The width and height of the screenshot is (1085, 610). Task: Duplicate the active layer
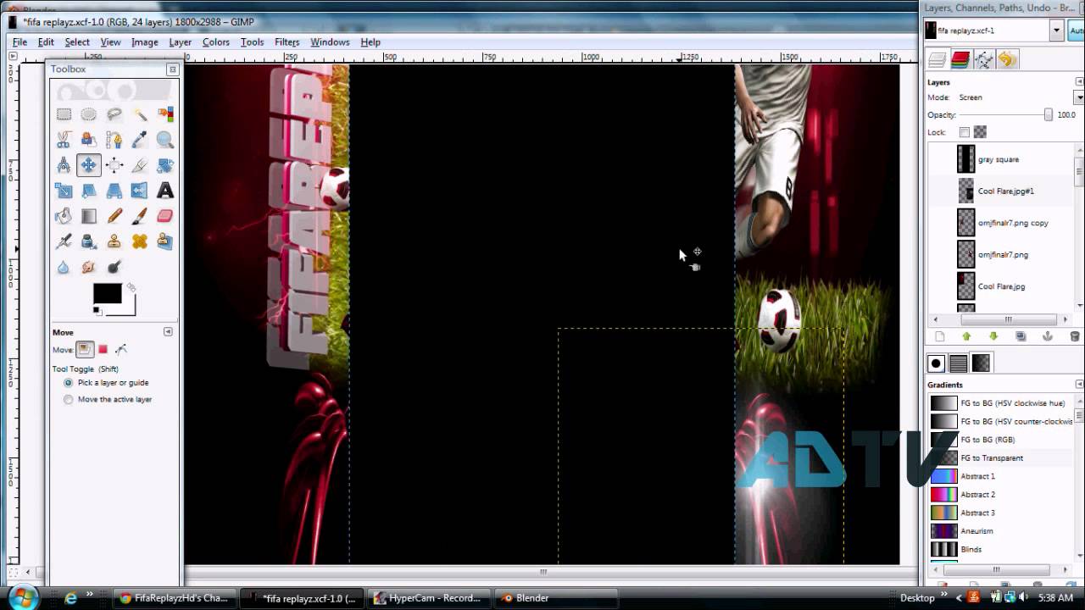point(1021,336)
